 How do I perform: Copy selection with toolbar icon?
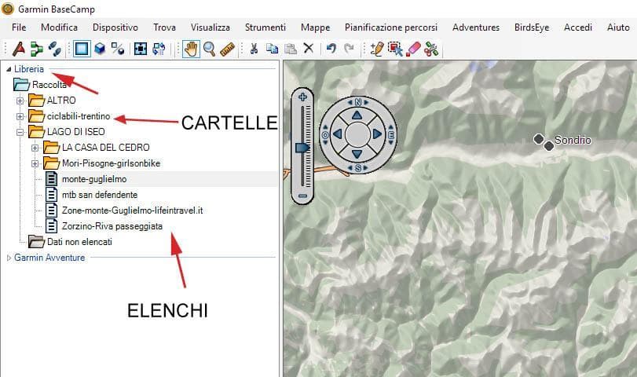tap(272, 49)
